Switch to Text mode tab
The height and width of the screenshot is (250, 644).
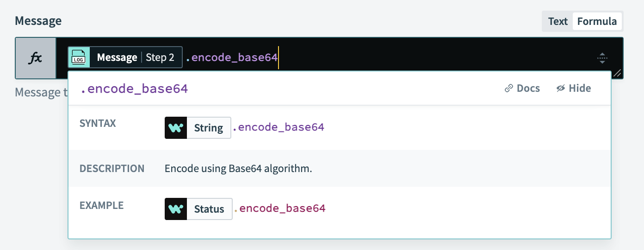557,21
